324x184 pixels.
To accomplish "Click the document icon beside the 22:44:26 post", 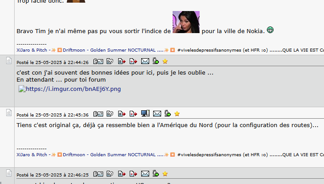I will pyautogui.click(x=9, y=60).
